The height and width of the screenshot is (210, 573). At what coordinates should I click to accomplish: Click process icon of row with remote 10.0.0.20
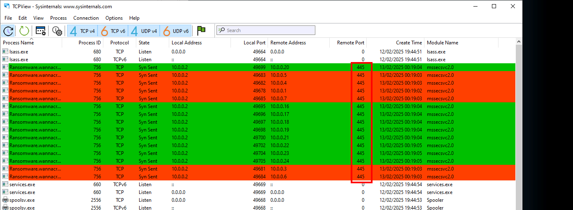coord(5,67)
